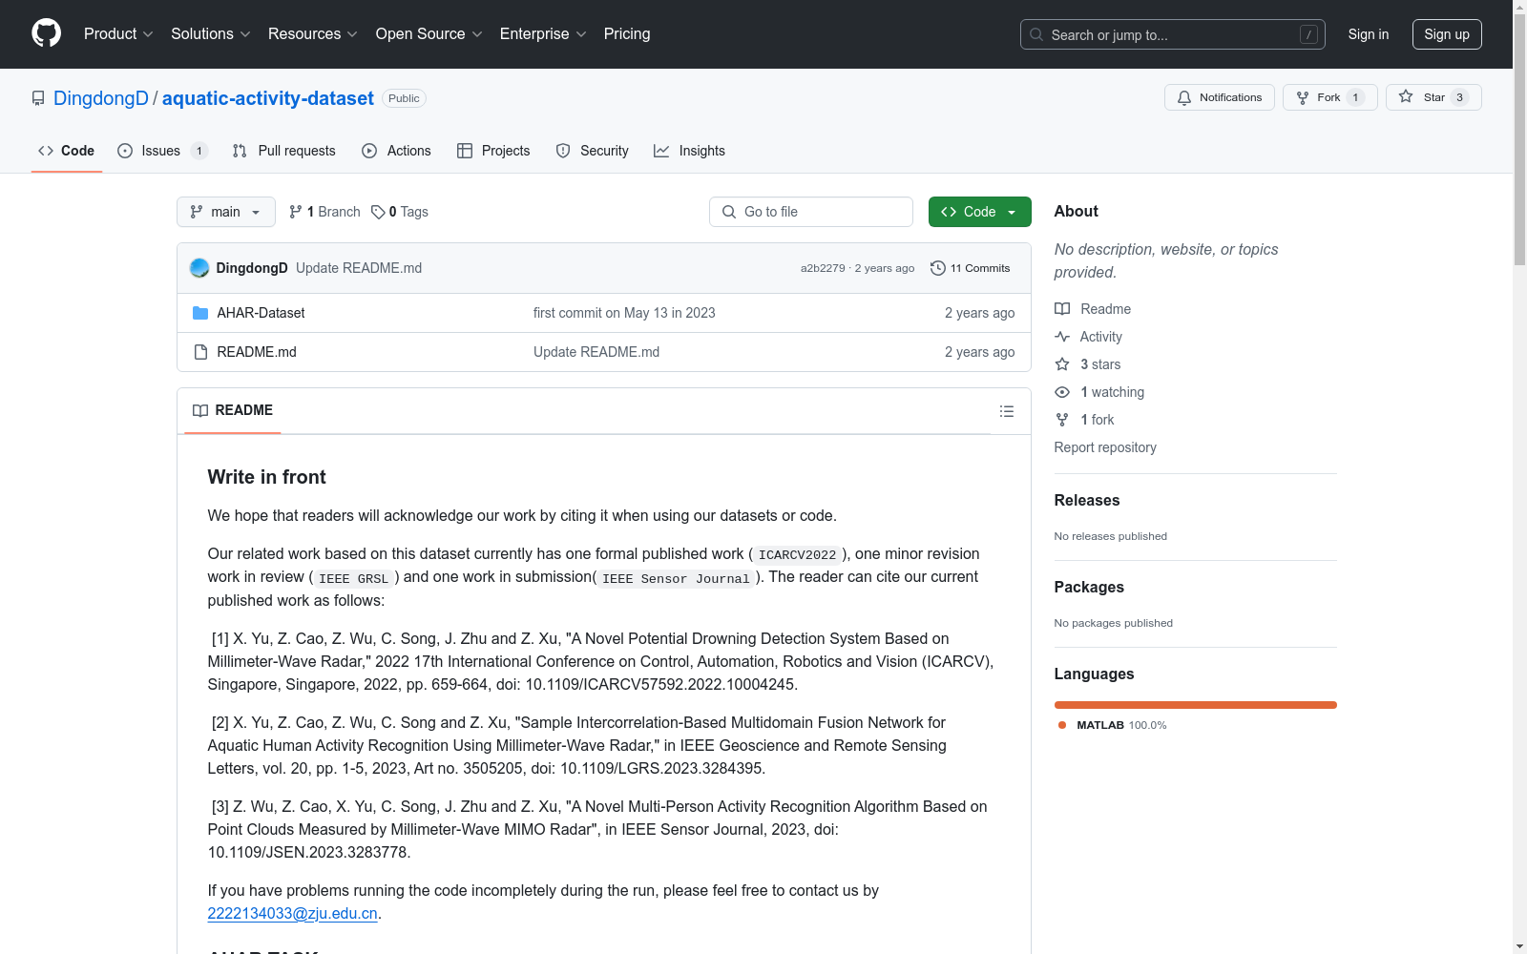1527x954 pixels.
Task: Switch to the Issues tab
Action: click(x=162, y=151)
